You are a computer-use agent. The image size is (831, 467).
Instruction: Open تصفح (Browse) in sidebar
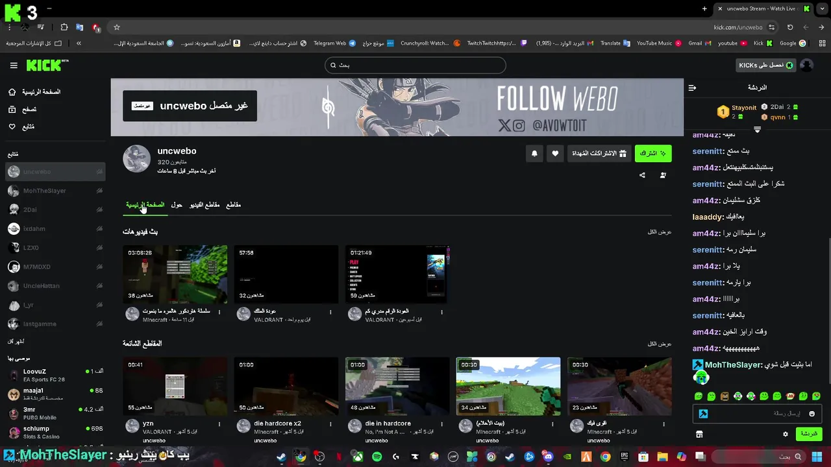pos(23,110)
